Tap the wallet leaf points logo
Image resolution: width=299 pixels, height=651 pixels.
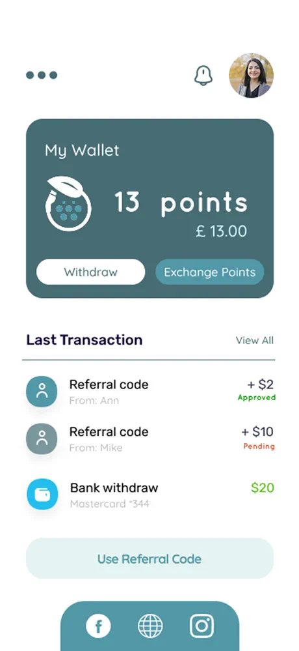[68, 203]
